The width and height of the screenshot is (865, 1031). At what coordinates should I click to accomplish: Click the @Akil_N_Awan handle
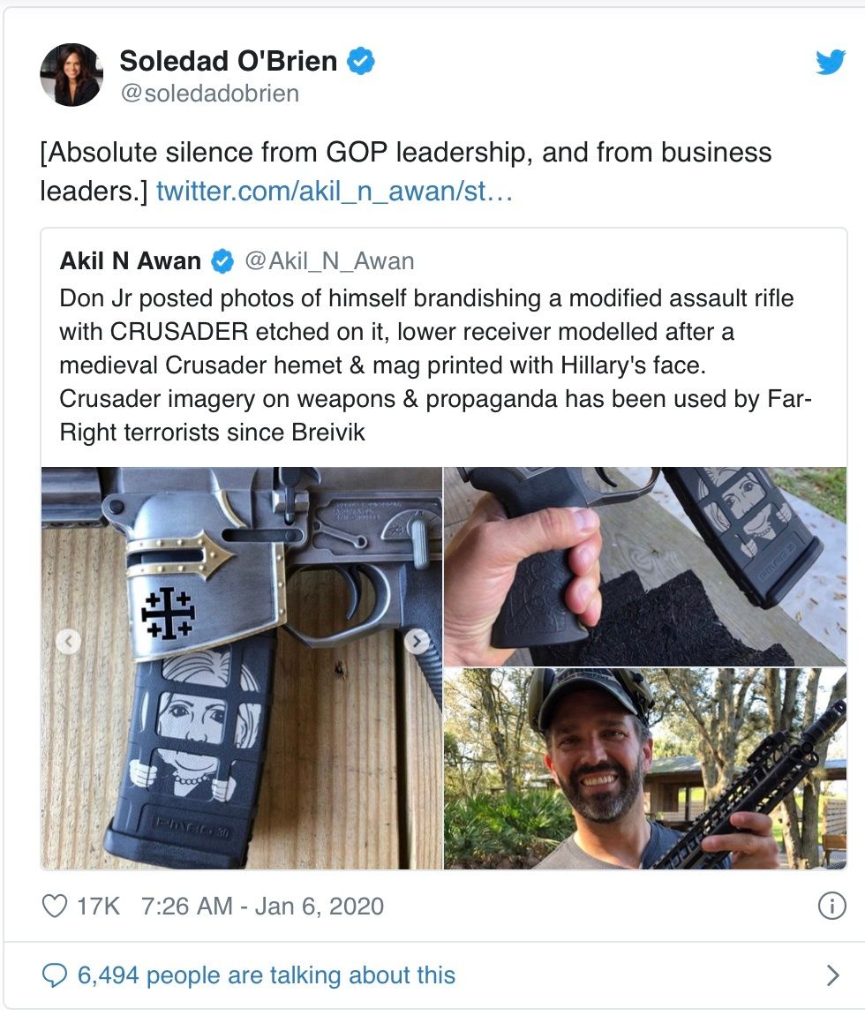point(328,261)
